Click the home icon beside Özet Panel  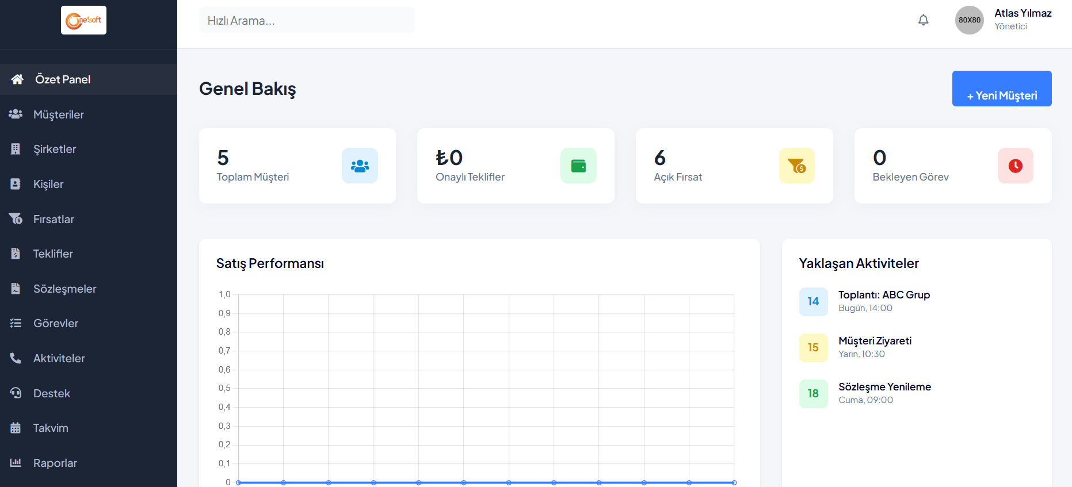point(17,79)
